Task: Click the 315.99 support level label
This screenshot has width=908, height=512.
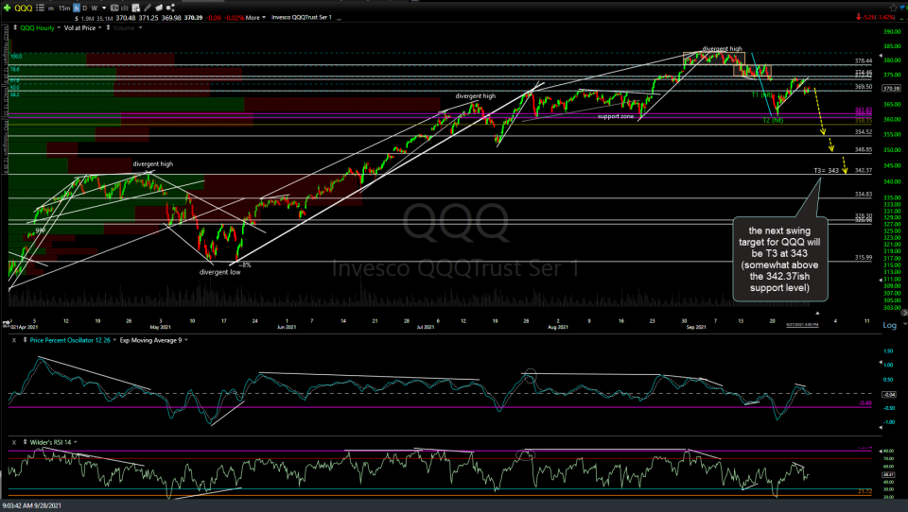Action: [x=863, y=258]
